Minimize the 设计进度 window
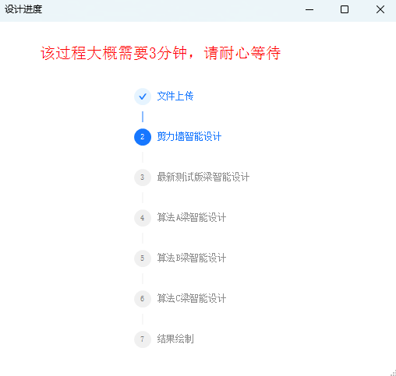This screenshot has height=376, width=396. pos(309,10)
